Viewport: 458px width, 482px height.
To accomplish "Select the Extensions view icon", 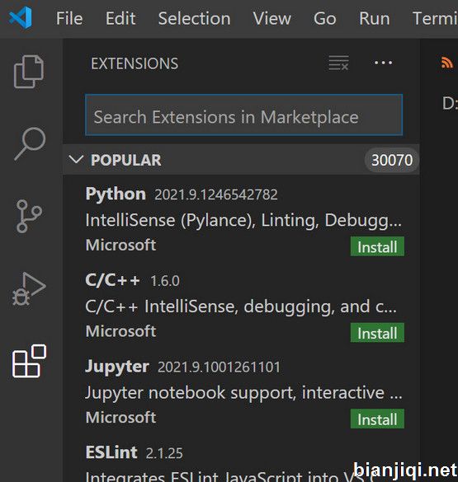I will [29, 361].
